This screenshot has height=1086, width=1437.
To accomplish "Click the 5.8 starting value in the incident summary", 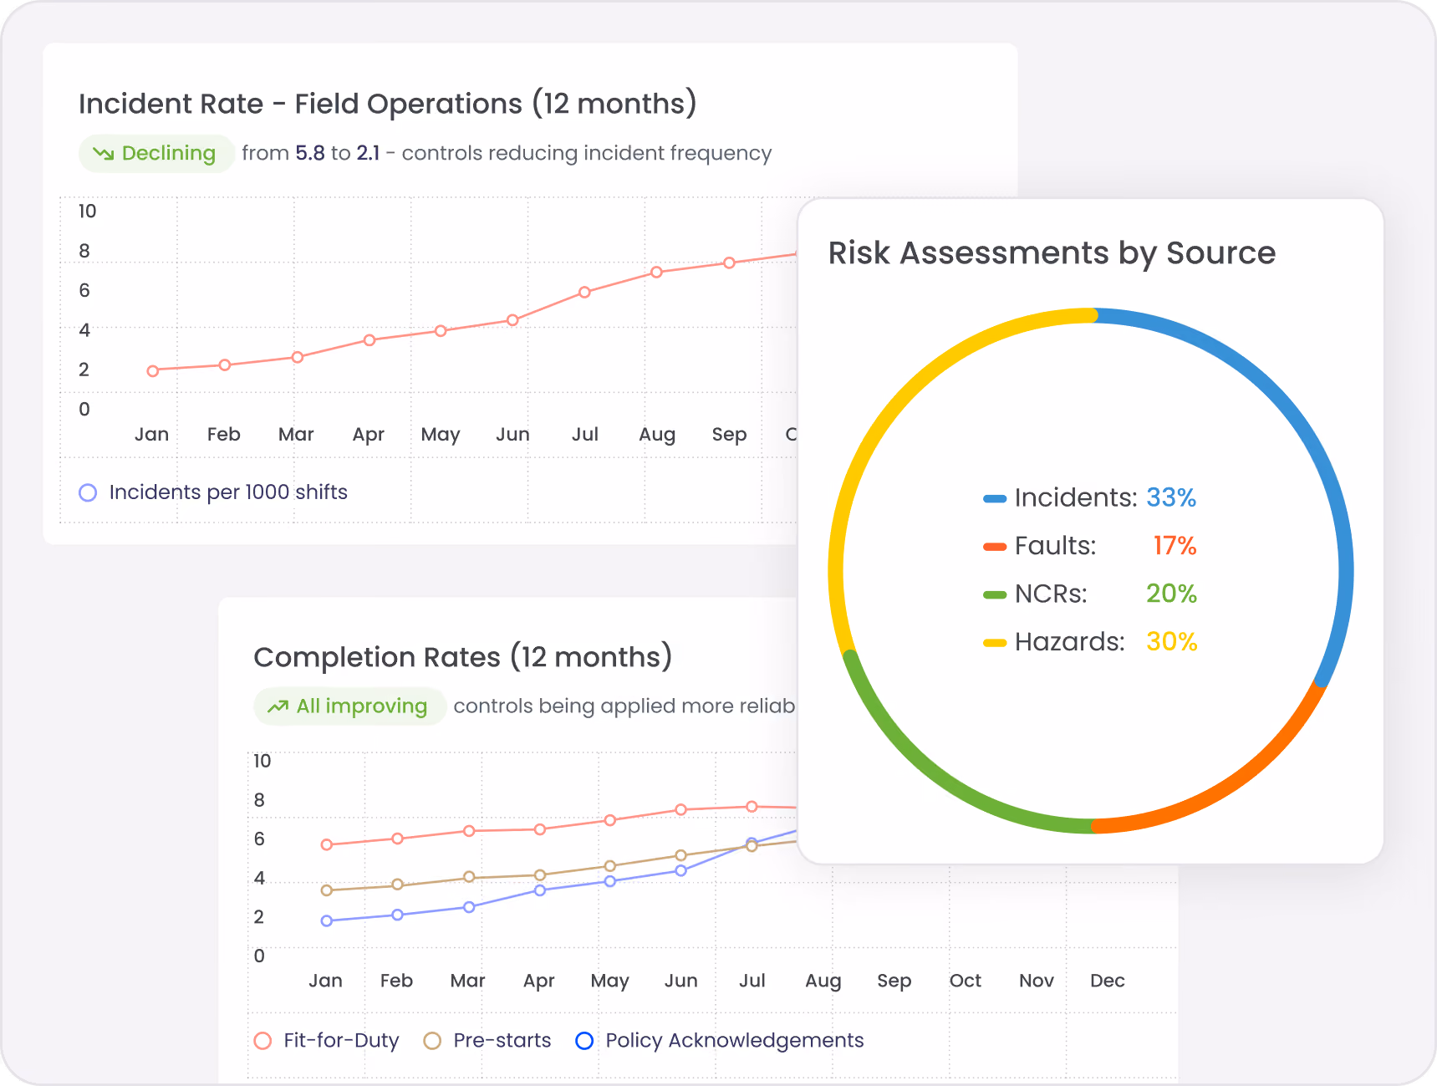I will 310,154.
